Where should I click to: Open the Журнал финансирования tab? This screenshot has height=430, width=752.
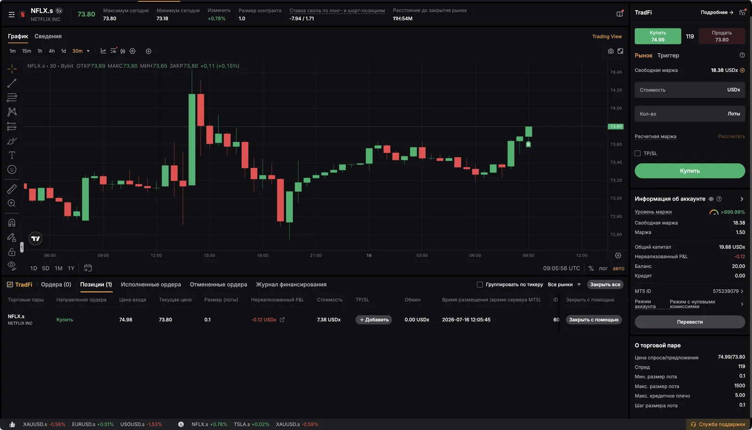291,284
